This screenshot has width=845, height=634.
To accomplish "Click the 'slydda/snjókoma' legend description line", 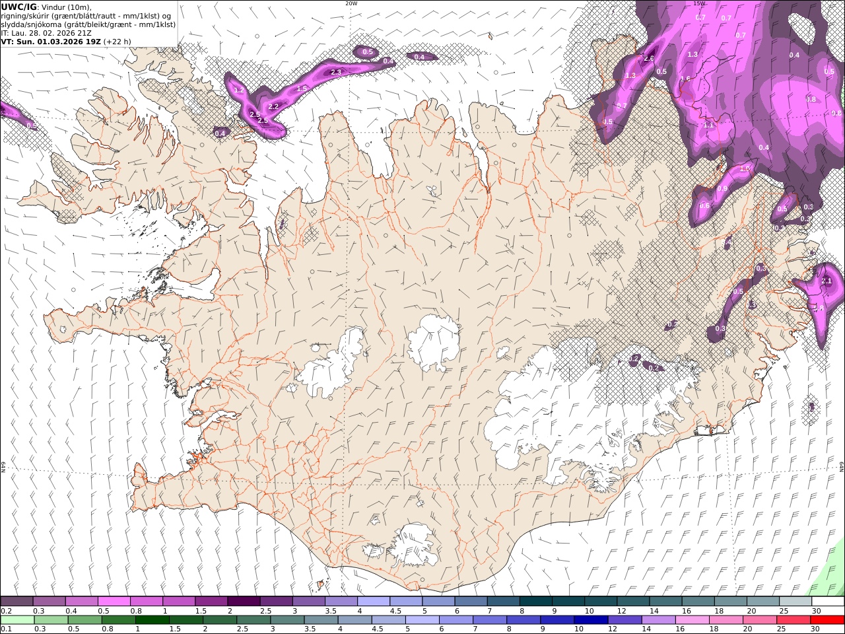I will [x=88, y=24].
